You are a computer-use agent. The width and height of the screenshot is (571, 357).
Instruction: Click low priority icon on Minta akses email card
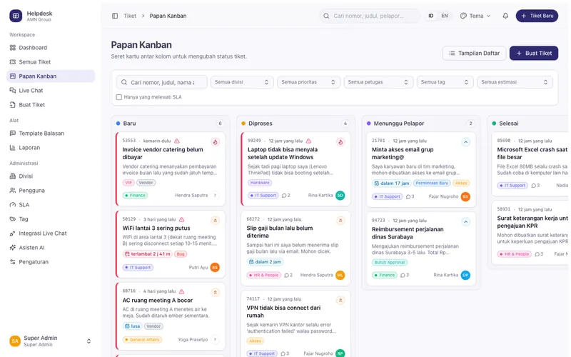[466, 142]
